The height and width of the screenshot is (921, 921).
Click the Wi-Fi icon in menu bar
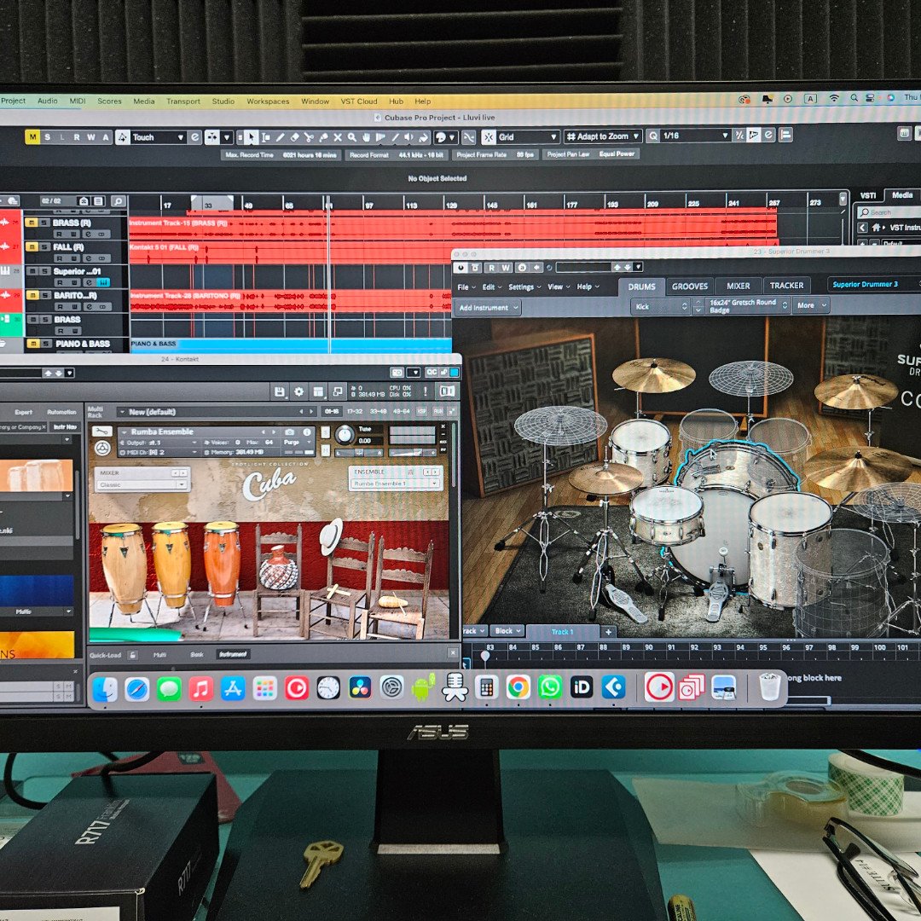coord(834,99)
